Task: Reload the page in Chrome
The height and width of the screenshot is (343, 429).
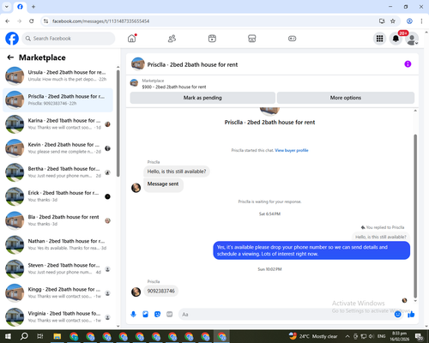Action: coord(32,21)
